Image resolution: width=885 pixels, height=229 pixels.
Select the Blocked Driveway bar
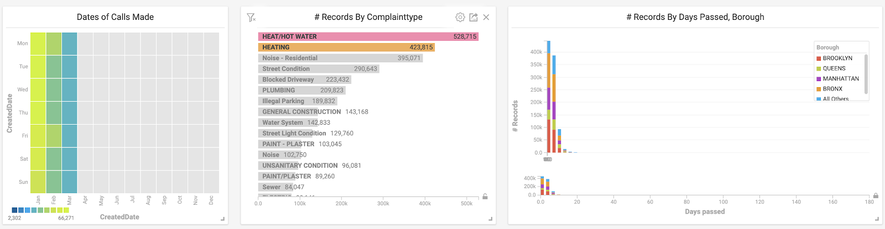304,79
